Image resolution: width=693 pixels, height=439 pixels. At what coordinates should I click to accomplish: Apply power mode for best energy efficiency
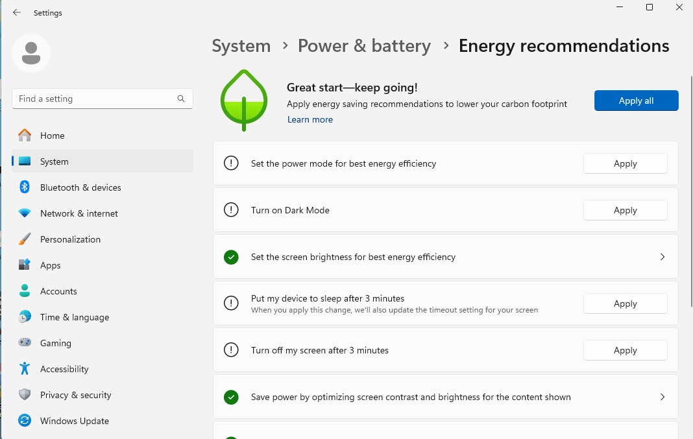point(625,163)
